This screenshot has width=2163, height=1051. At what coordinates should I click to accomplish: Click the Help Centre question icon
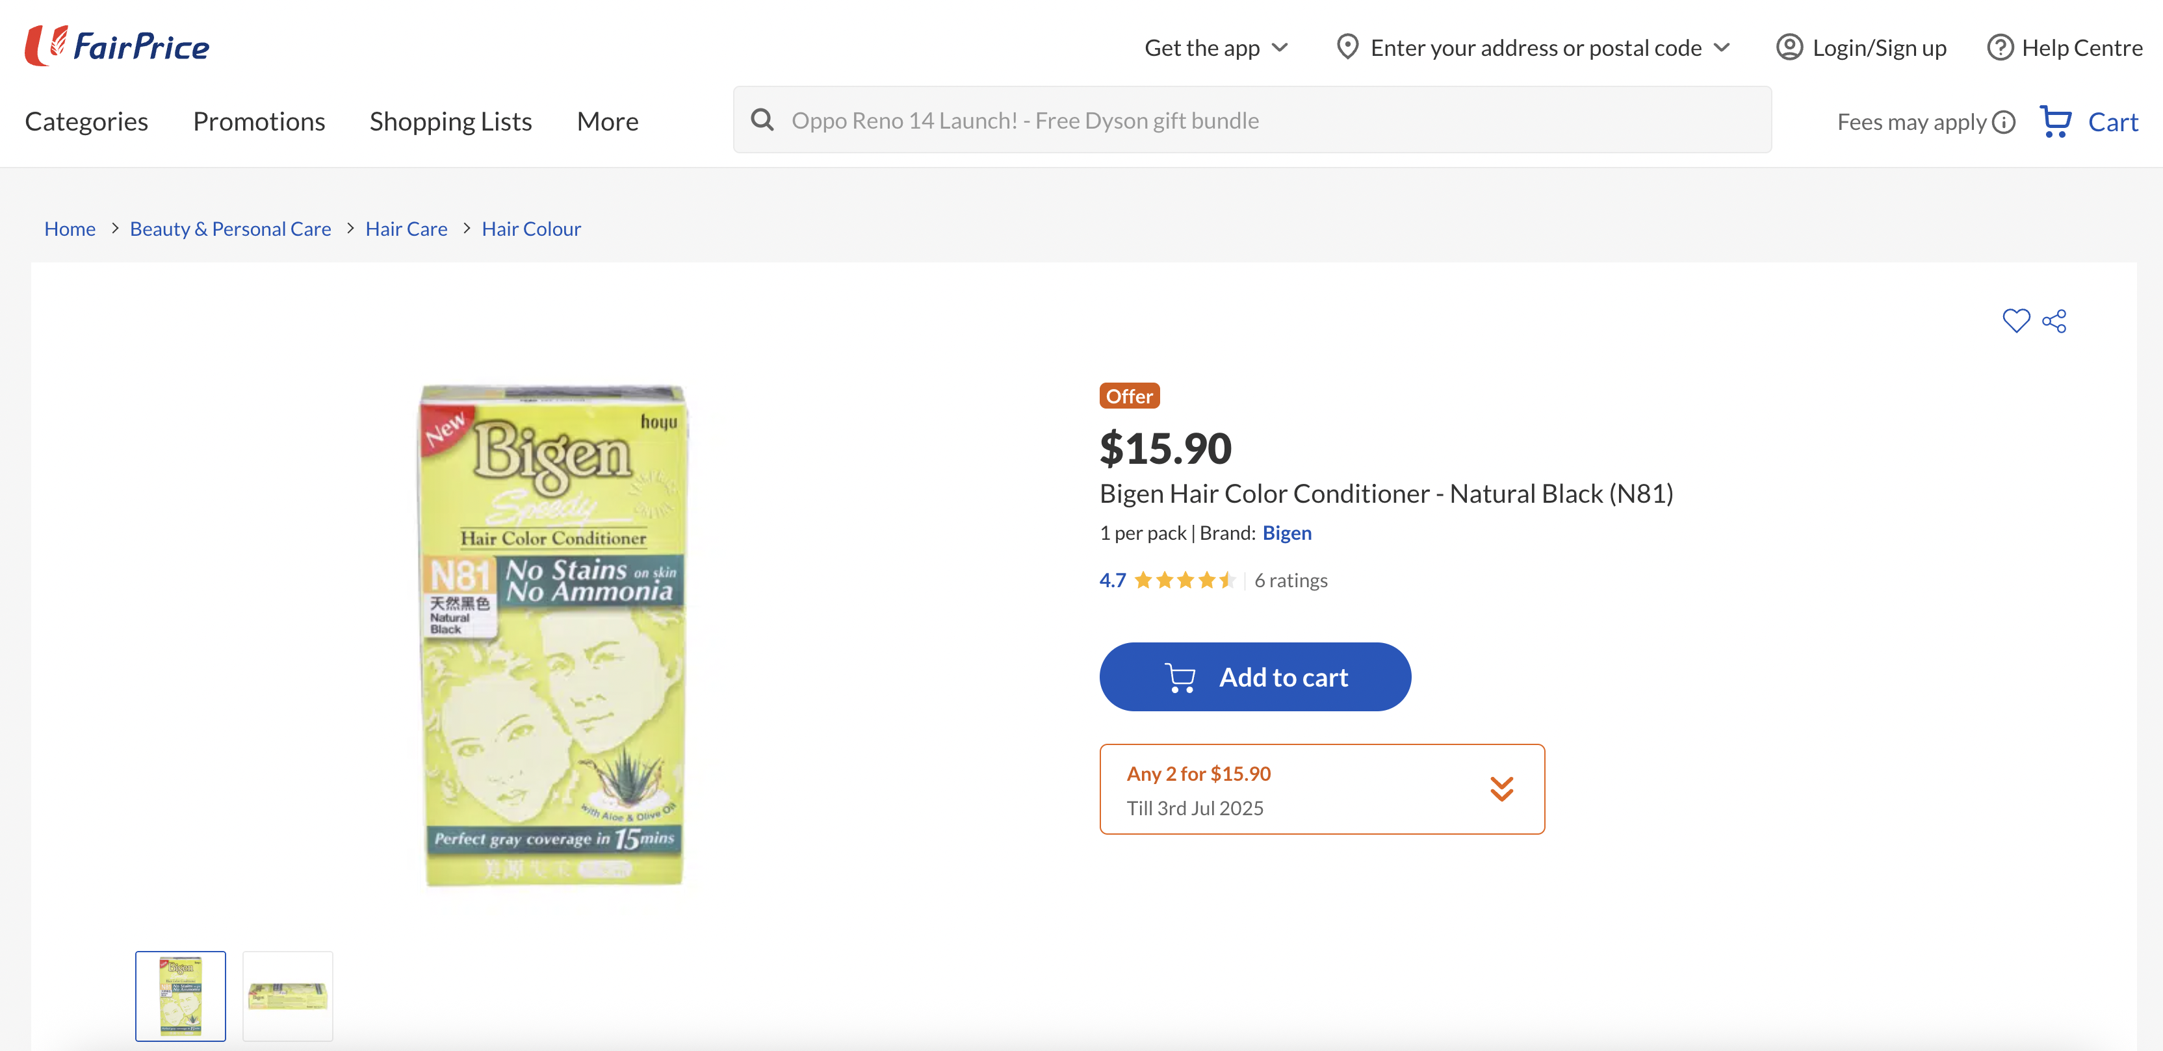click(1999, 48)
